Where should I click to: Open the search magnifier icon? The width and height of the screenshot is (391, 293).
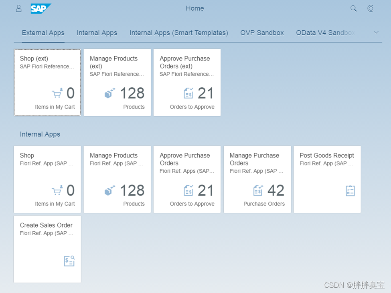click(x=353, y=8)
